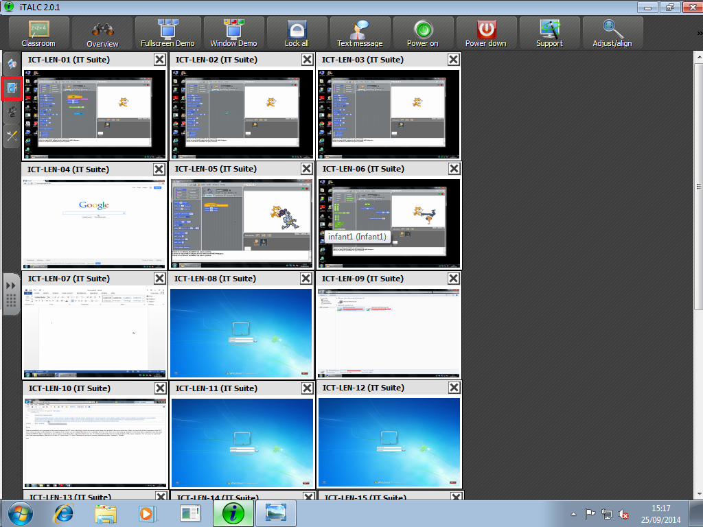Click the network tray icon

click(607, 514)
